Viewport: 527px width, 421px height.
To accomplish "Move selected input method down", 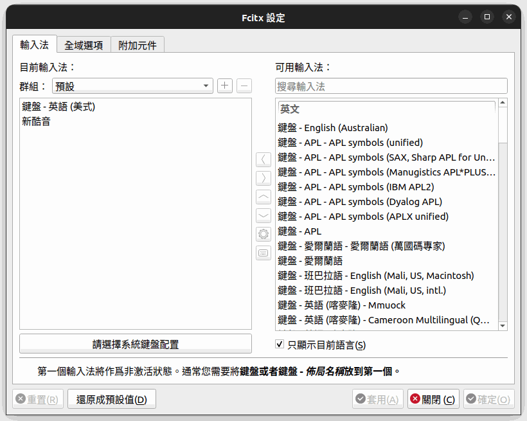I will click(x=263, y=215).
